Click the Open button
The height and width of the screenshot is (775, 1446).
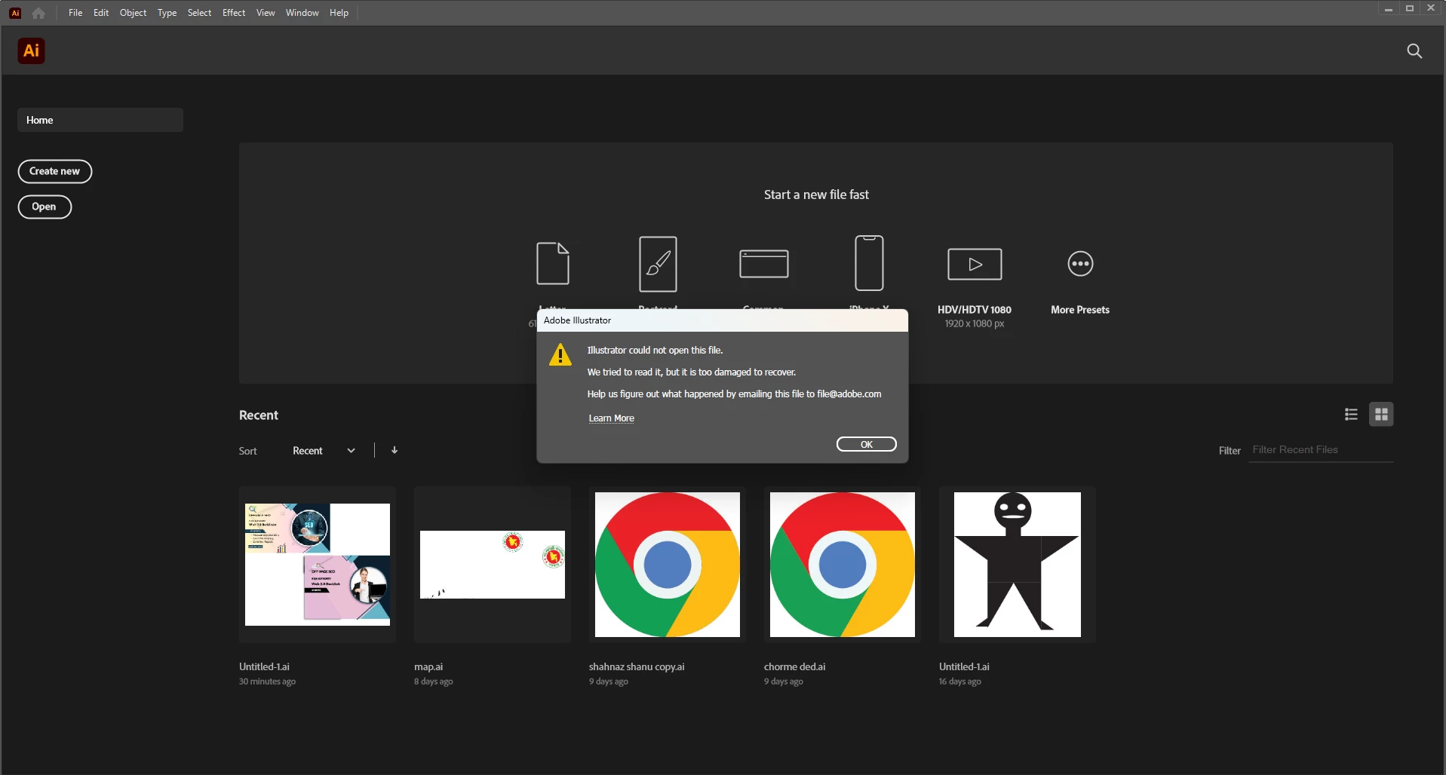(45, 207)
